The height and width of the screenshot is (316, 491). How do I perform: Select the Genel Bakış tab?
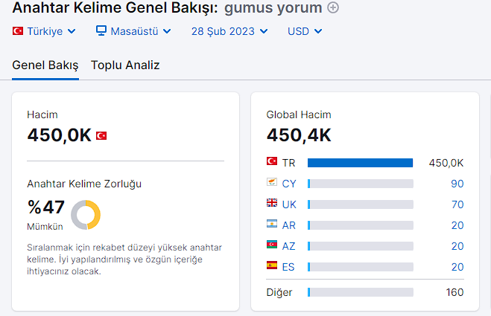[x=45, y=65]
